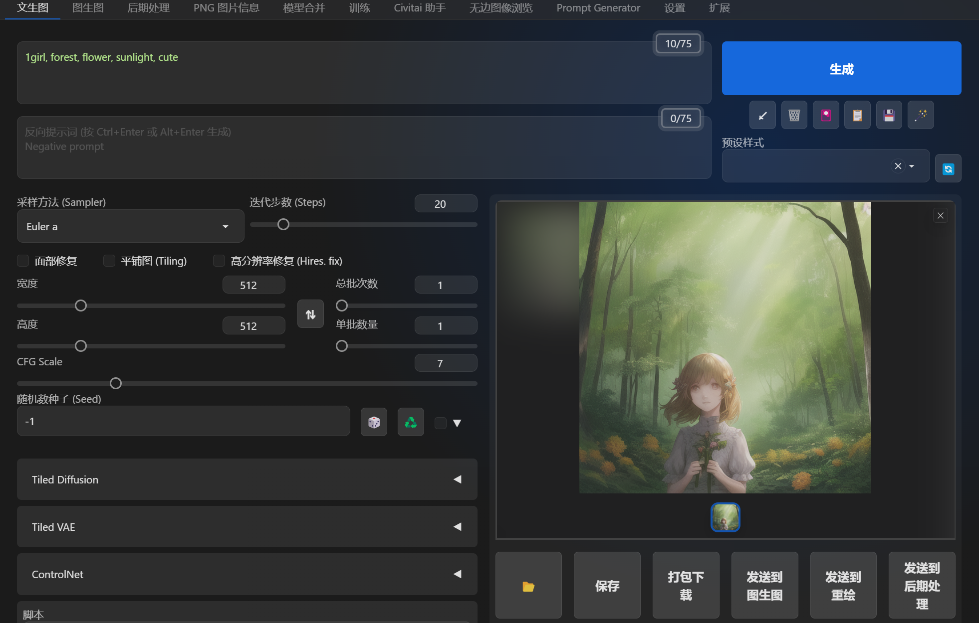This screenshot has height=623, width=979.
Task: Click the floppy disk save style icon
Action: (x=889, y=116)
